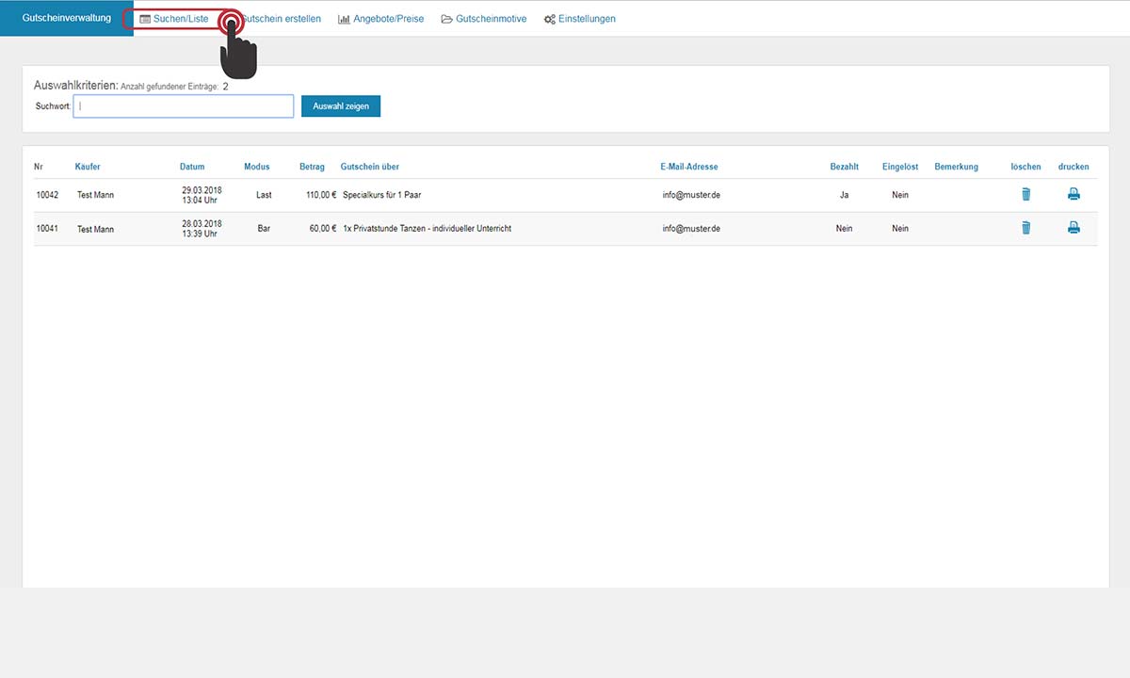Sort table by Datum column header

[x=192, y=167]
